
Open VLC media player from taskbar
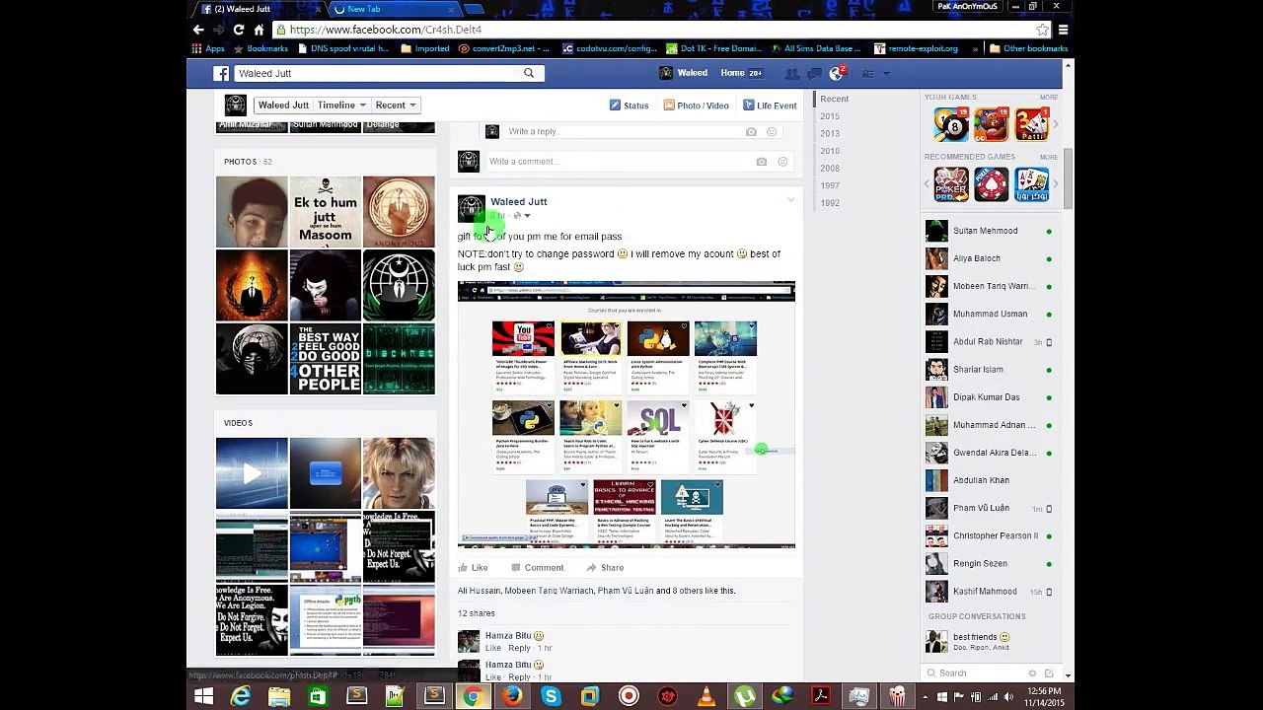(706, 696)
